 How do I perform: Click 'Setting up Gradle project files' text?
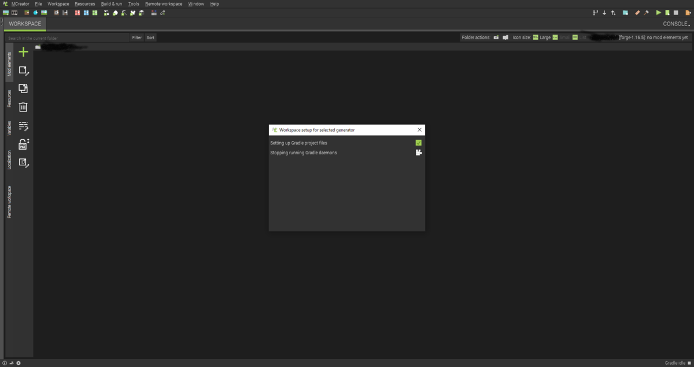coord(298,143)
